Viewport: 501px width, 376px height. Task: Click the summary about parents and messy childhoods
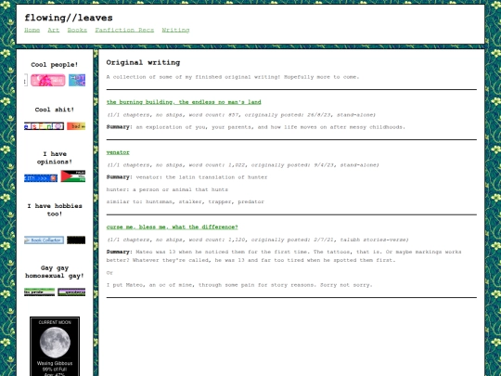(256, 127)
